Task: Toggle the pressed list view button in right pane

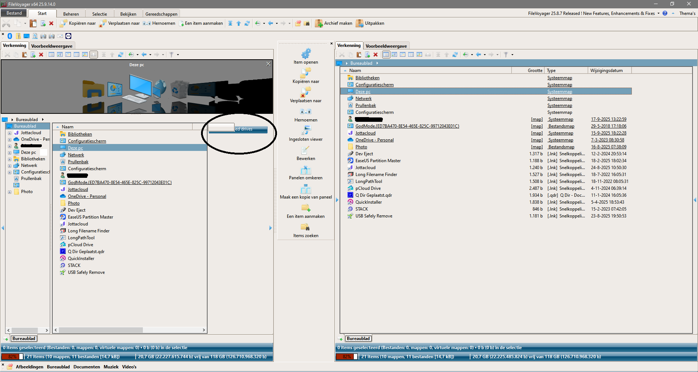Action: point(386,55)
